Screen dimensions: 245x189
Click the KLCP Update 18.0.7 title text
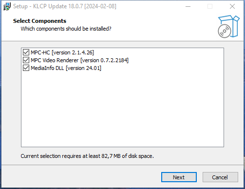(65, 6)
